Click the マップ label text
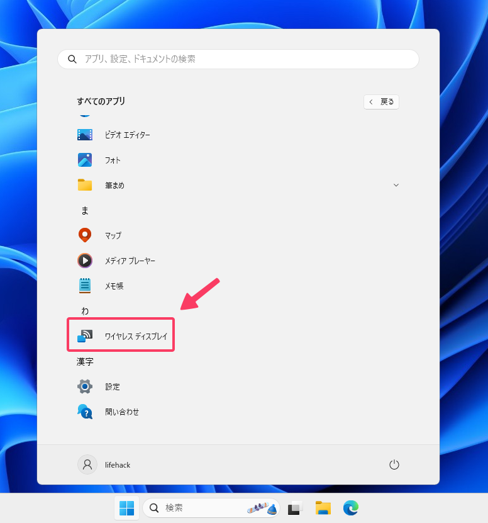This screenshot has height=523, width=488. point(113,236)
